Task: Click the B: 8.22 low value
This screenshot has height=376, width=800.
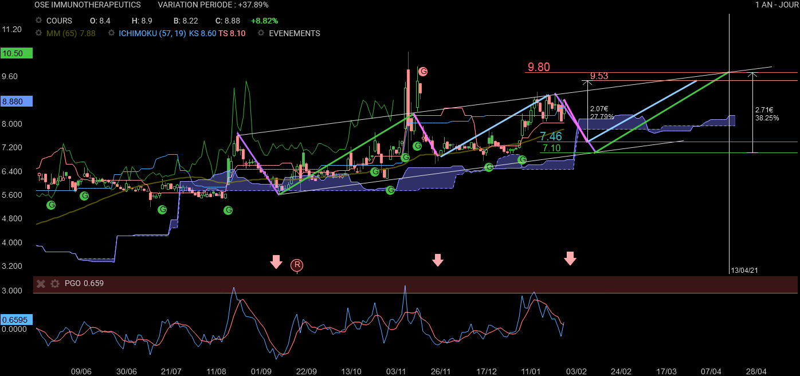Action: pos(185,21)
